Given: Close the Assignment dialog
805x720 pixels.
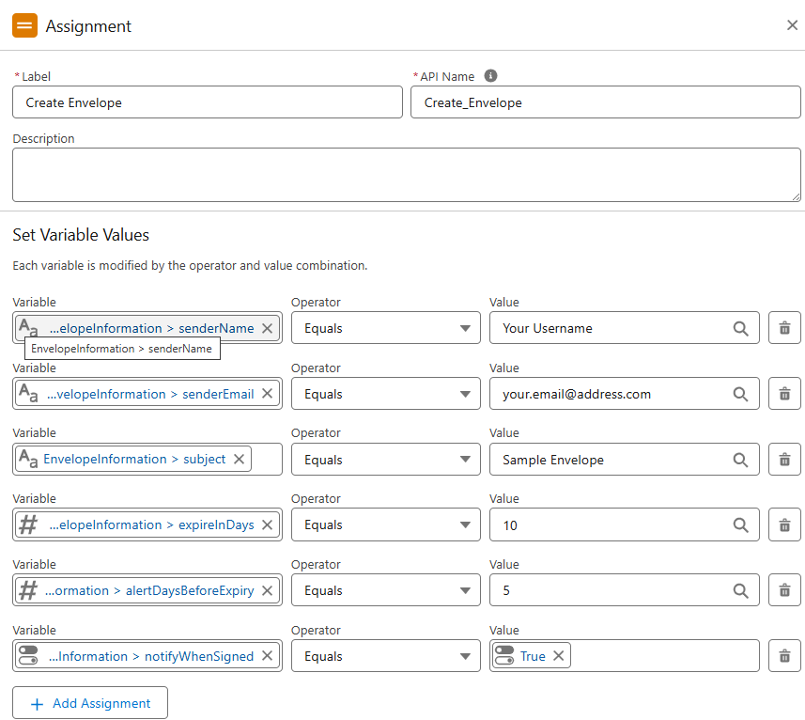Looking at the screenshot, I should 792,25.
